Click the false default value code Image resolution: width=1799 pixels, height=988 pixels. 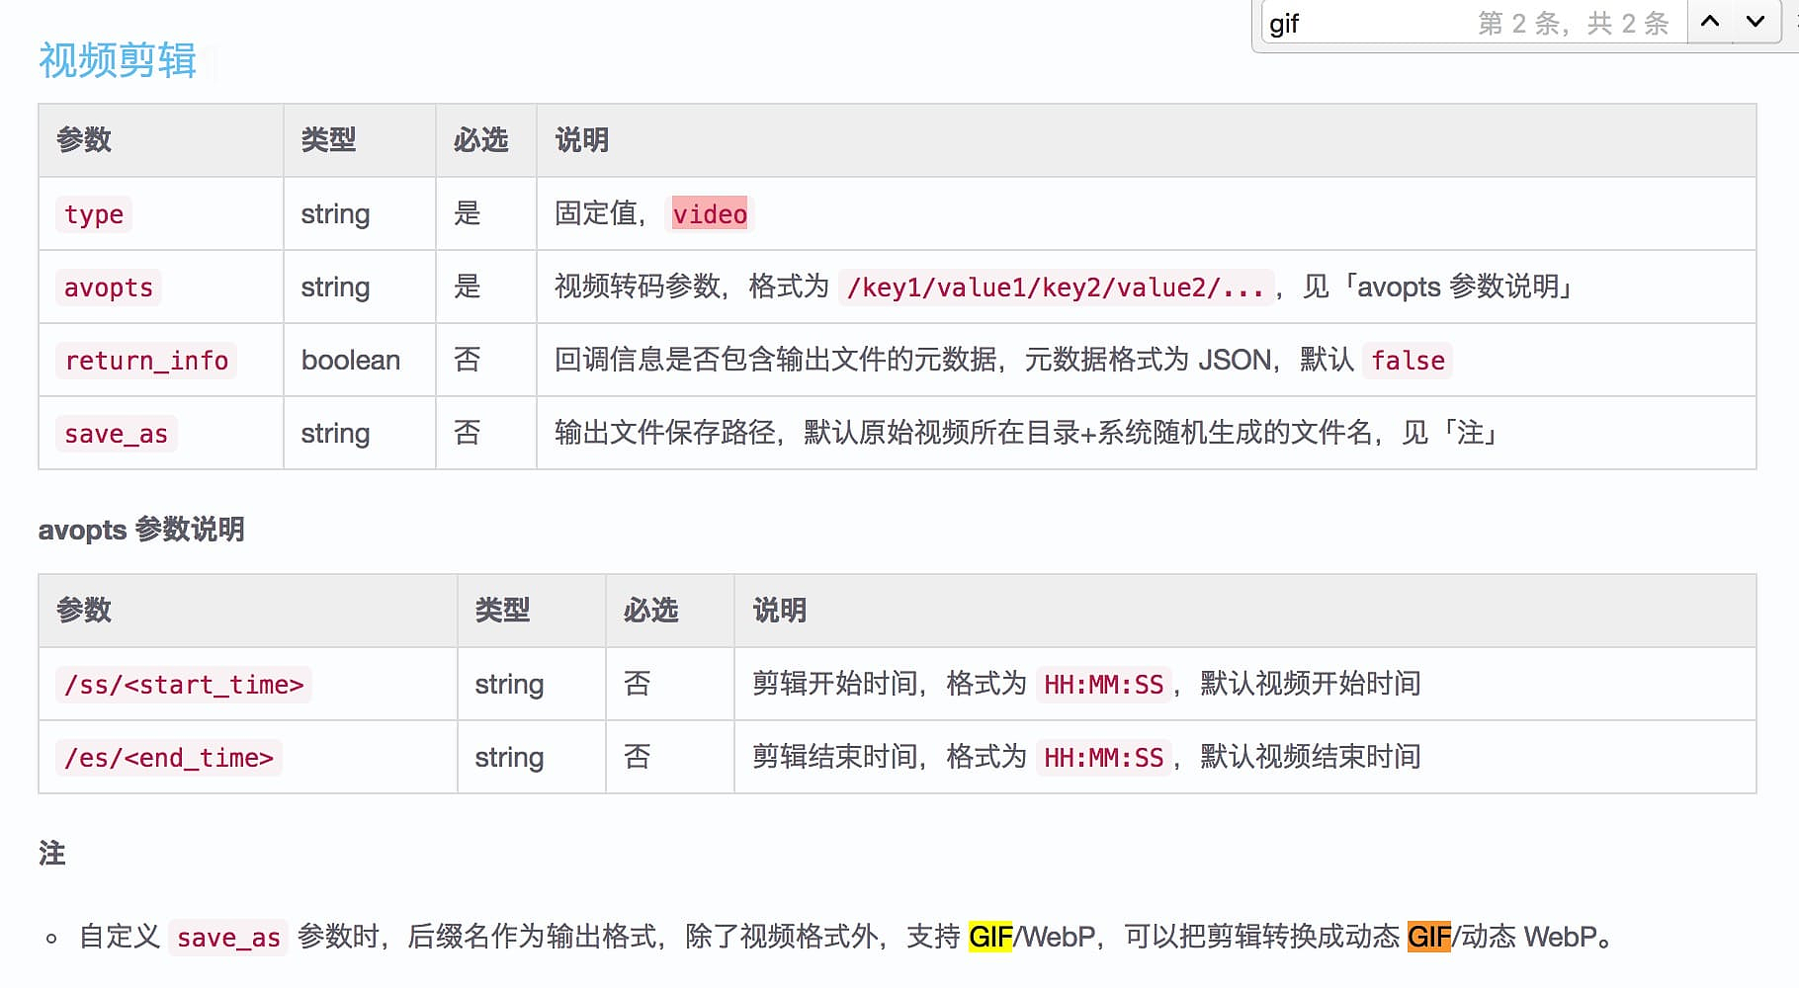pos(1408,361)
